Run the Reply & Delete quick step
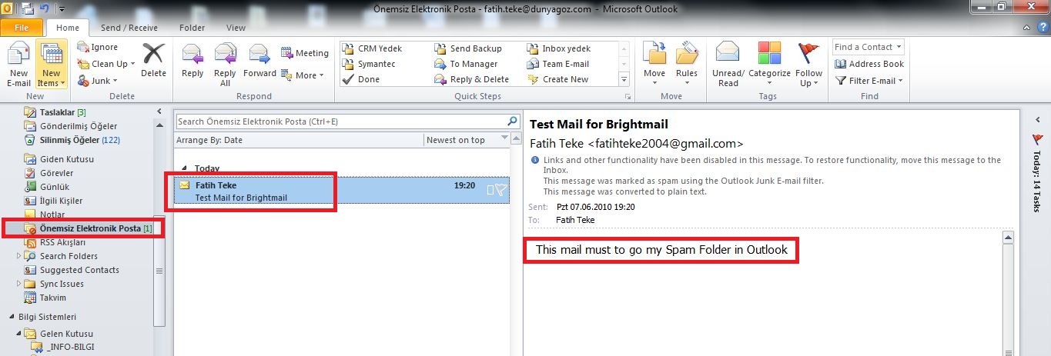 [x=472, y=79]
